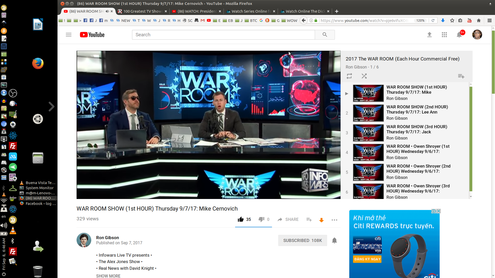Open FileZilla from the dock

13,146
